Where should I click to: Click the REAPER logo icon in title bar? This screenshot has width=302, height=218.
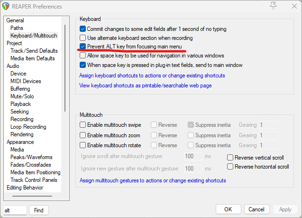(6, 6)
